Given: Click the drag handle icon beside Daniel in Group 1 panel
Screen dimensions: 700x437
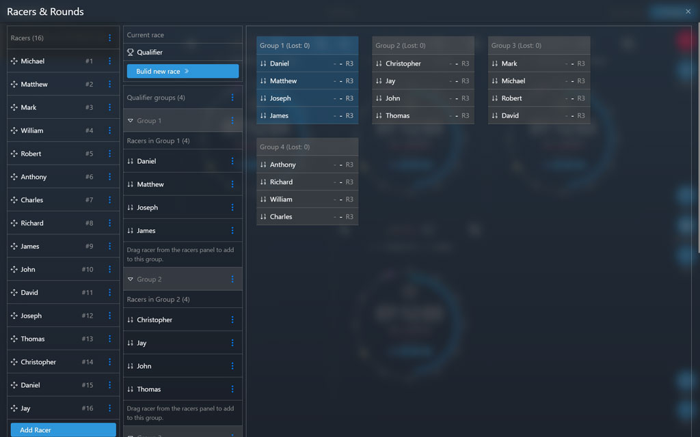Looking at the screenshot, I should tap(263, 63).
